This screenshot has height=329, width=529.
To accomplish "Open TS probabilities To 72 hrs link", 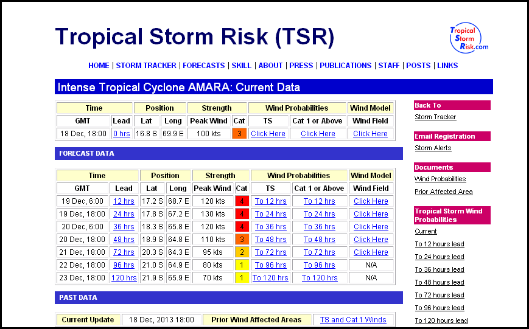I will [270, 252].
